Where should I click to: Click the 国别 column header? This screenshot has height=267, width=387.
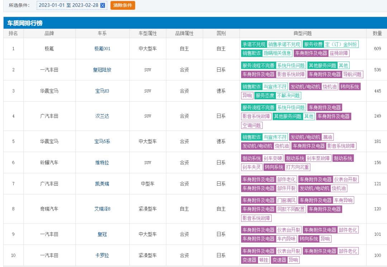tap(221, 33)
